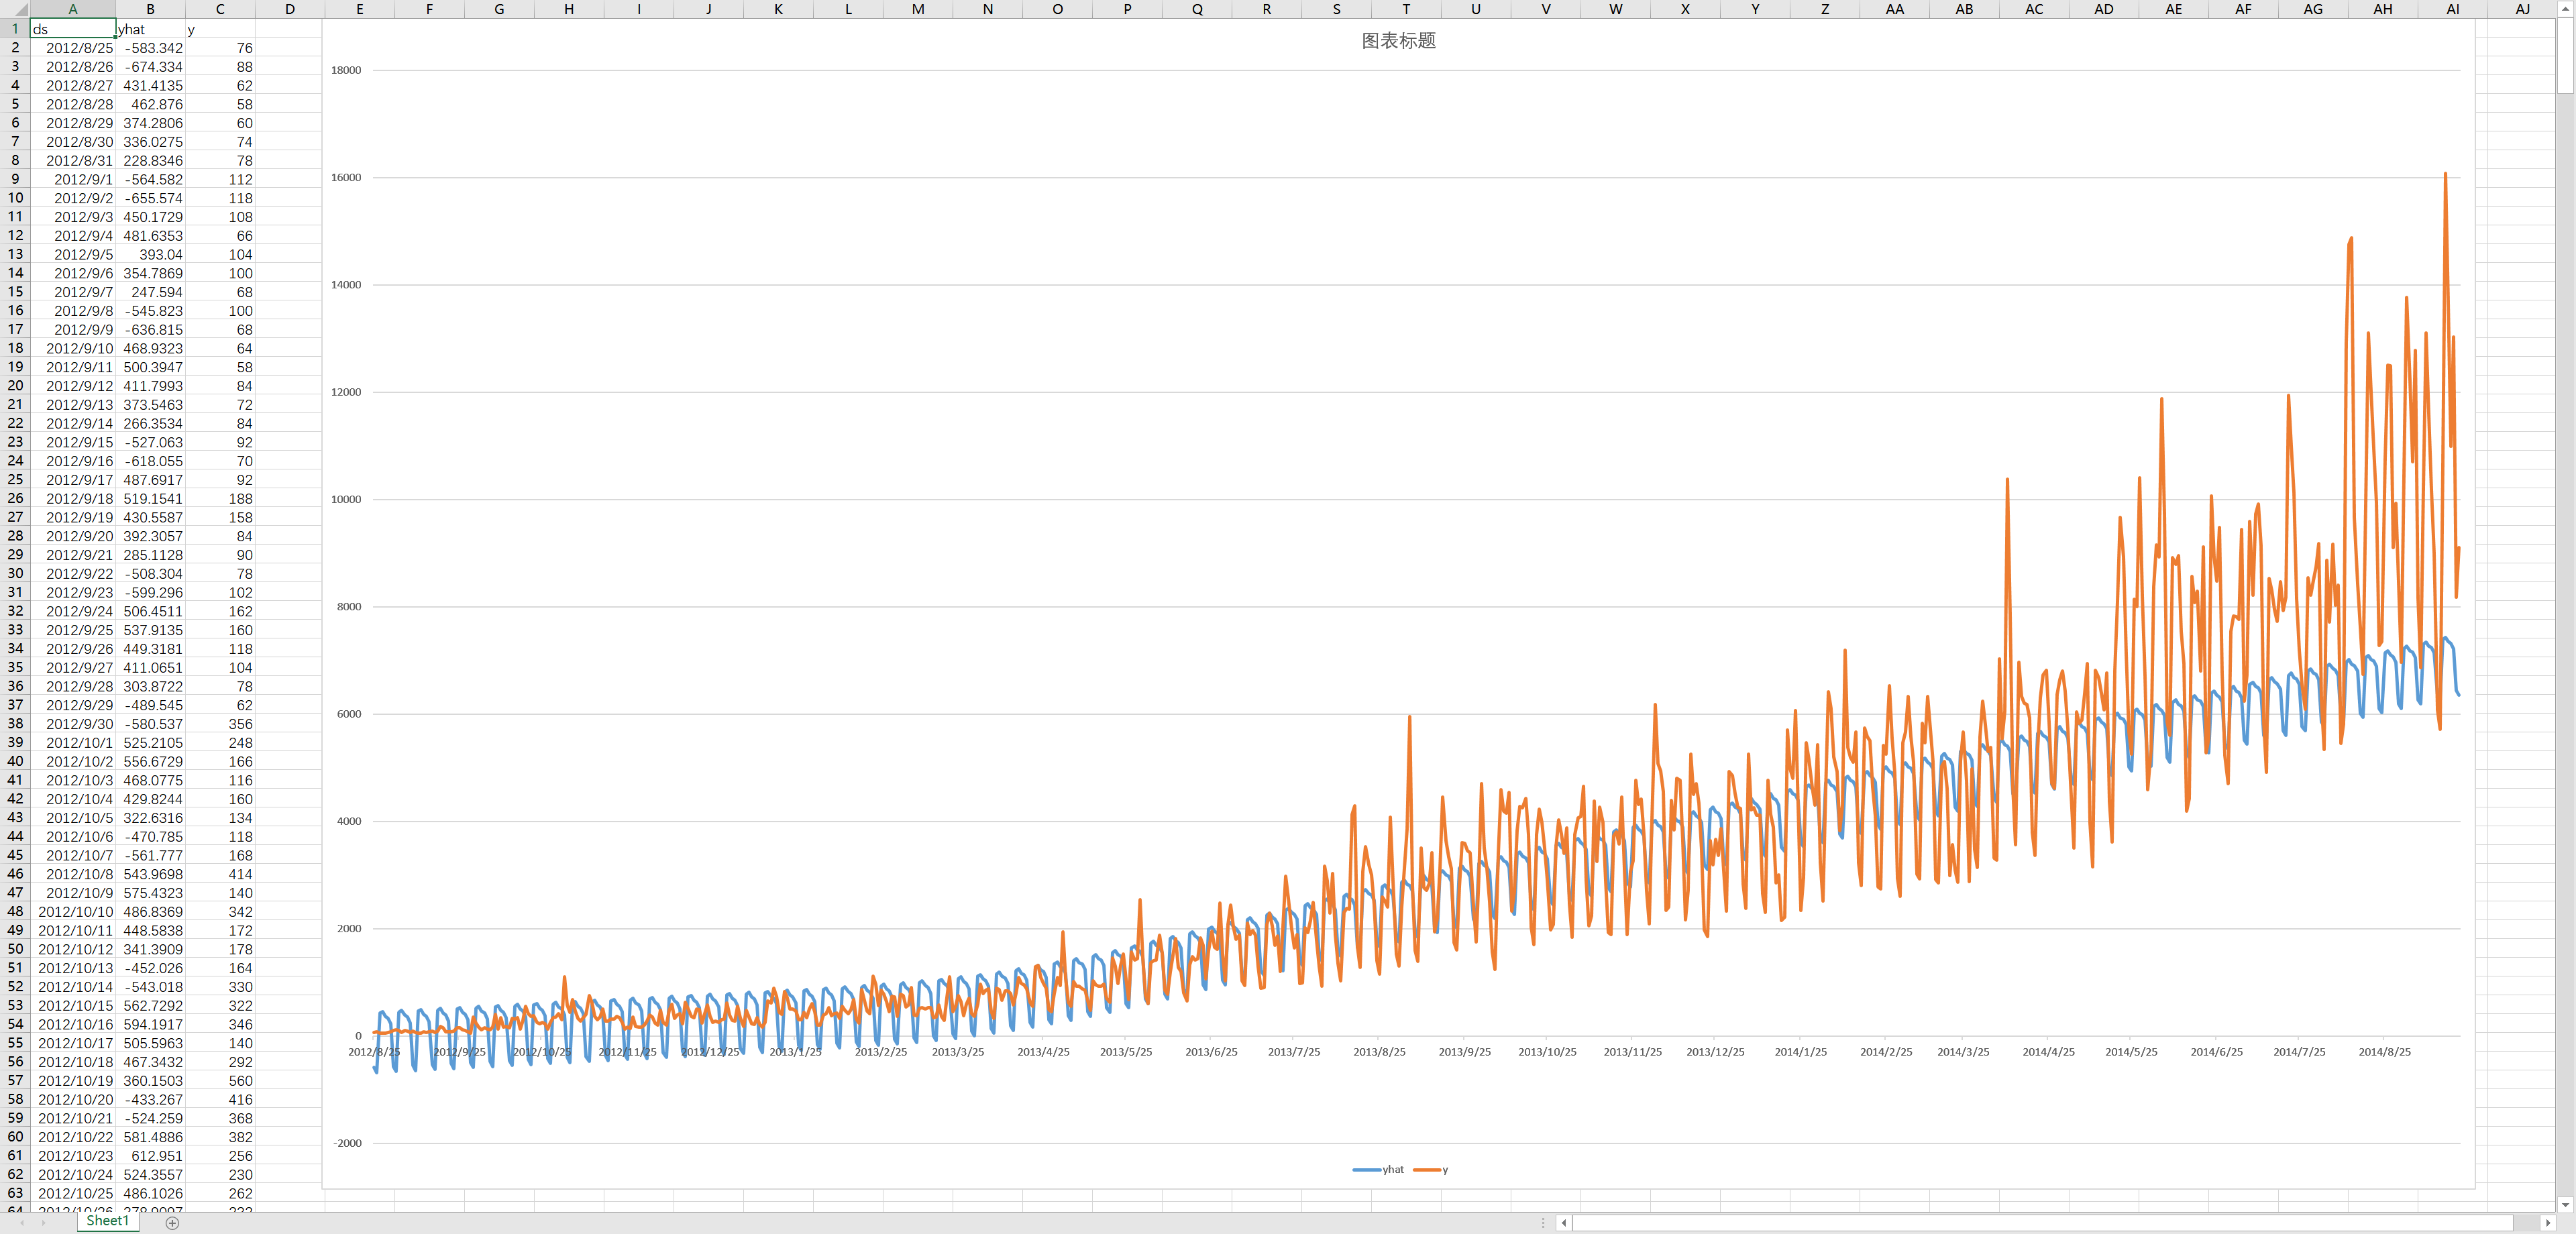The height and width of the screenshot is (1234, 2576).
Task: Click the y header cell in column C
Action: 220,29
